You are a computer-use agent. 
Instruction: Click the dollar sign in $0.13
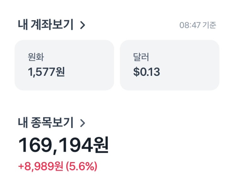click(136, 72)
